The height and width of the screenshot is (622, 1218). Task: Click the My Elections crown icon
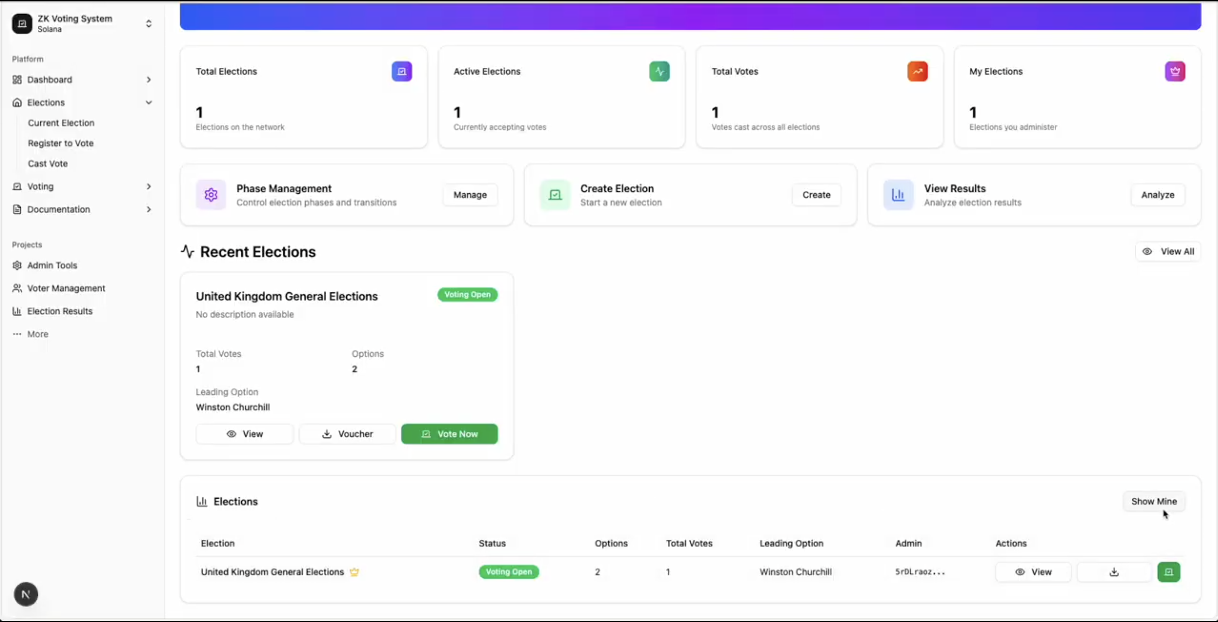(1174, 71)
